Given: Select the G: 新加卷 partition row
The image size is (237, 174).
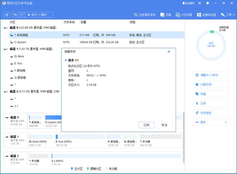Looking at the screenshot, I should coord(36,78).
